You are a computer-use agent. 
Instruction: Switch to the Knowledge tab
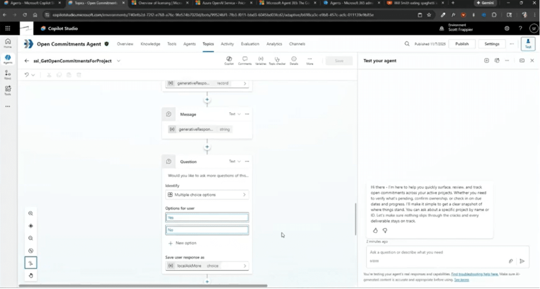click(x=150, y=44)
